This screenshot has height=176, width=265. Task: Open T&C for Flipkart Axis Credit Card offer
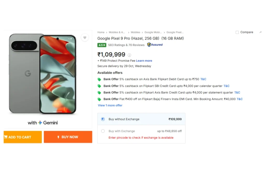click(237, 93)
